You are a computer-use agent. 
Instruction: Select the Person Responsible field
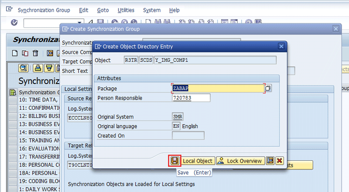[x=191, y=98]
